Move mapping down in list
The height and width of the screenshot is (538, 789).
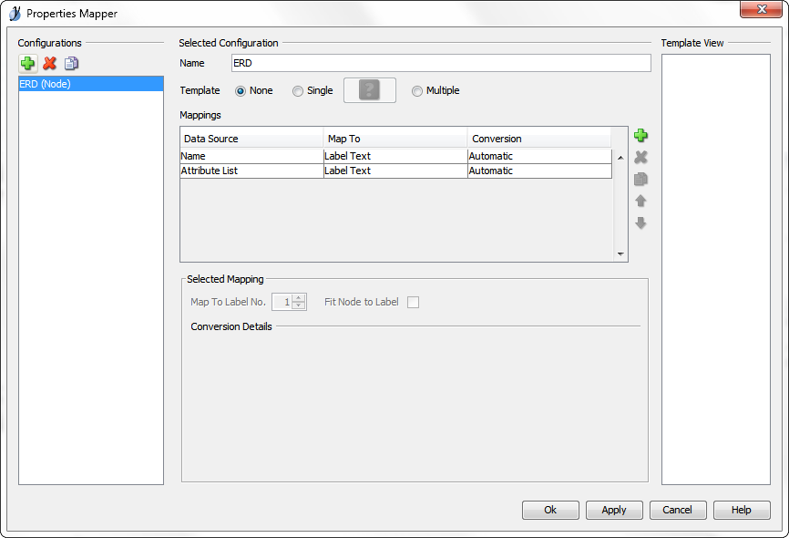(640, 223)
